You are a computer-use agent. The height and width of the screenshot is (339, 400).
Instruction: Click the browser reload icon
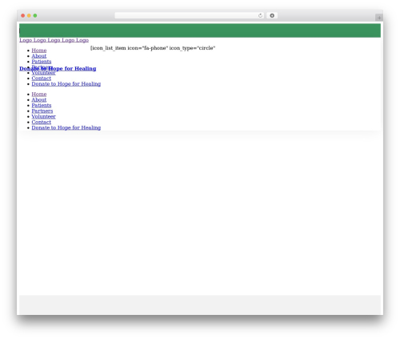coord(260,15)
